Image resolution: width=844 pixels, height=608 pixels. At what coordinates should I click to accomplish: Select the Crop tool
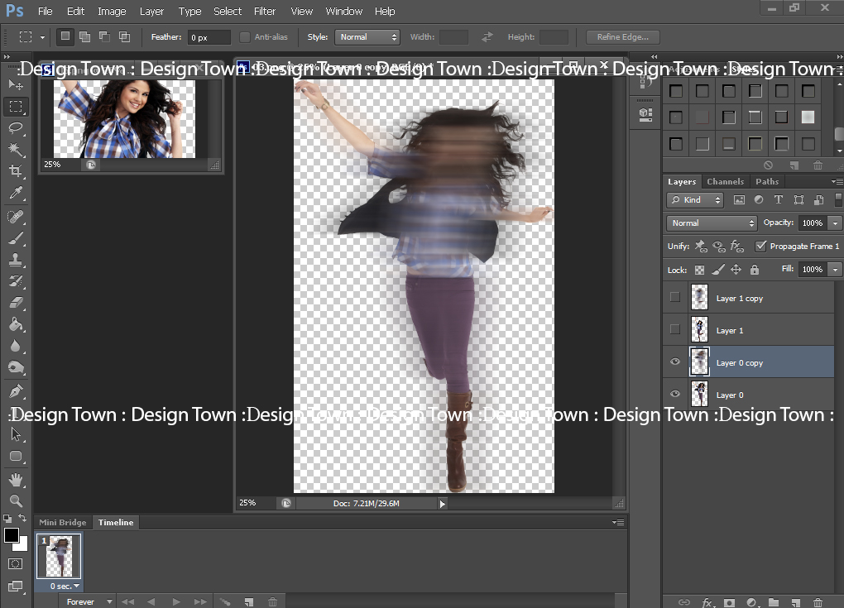pyautogui.click(x=15, y=171)
